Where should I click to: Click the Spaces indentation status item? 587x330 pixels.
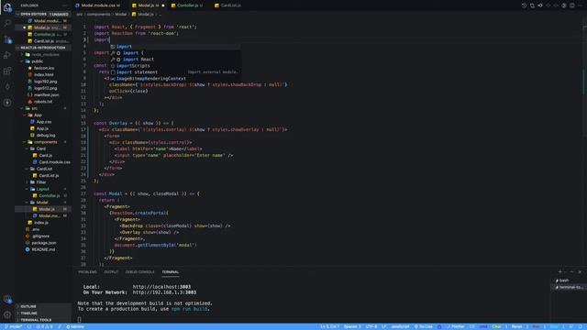[352, 326]
